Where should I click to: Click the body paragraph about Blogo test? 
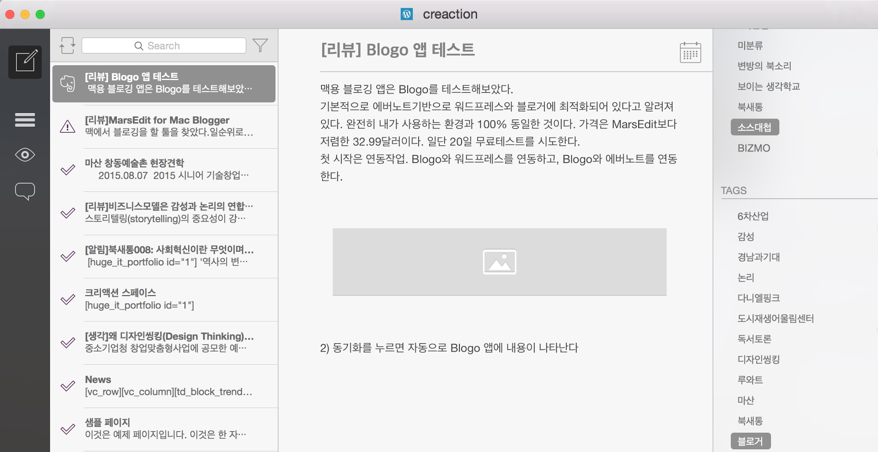[x=499, y=132]
